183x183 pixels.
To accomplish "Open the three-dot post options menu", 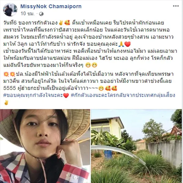I will pyautogui.click(x=176, y=6).
